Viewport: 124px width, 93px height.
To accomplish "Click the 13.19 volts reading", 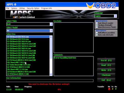I will (x=9, y=90).
